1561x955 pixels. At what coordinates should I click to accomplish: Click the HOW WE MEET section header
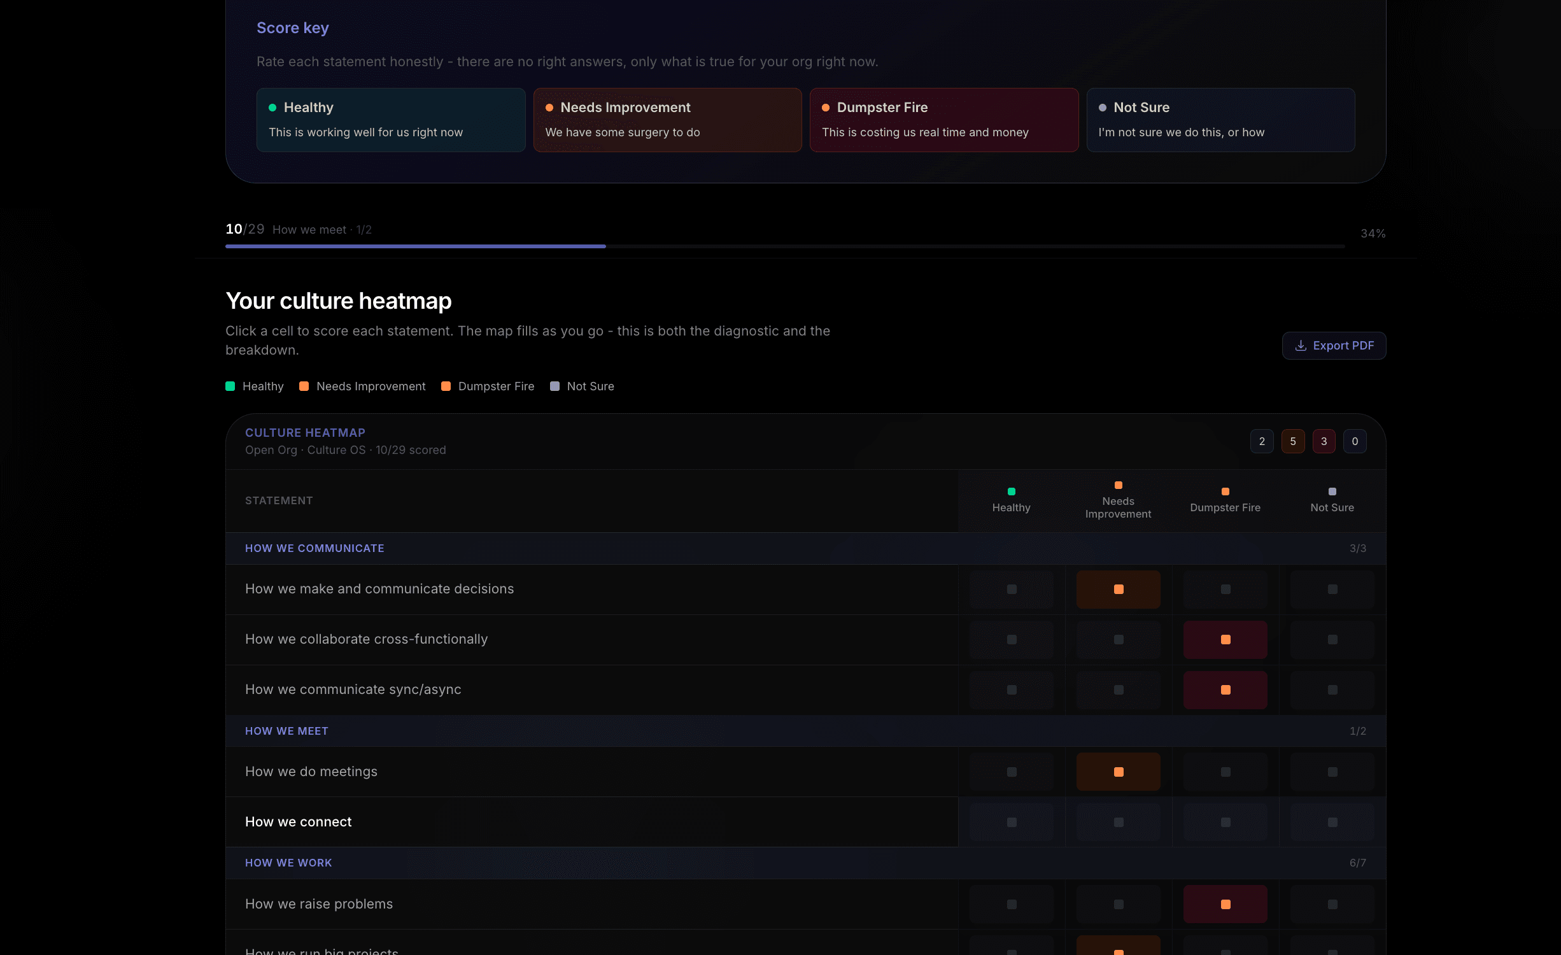point(805,731)
